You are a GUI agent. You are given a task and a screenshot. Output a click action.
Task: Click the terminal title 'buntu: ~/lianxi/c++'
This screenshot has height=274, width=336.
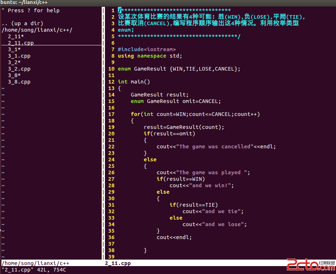[24, 3]
